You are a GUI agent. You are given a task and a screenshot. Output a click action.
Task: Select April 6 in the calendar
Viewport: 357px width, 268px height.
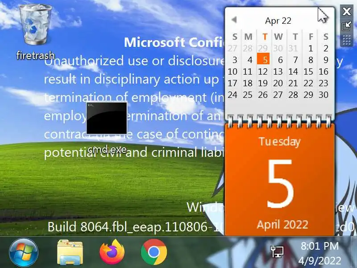(280, 60)
